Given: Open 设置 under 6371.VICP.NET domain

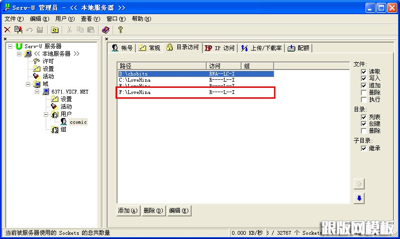Looking at the screenshot, I should tap(66, 99).
